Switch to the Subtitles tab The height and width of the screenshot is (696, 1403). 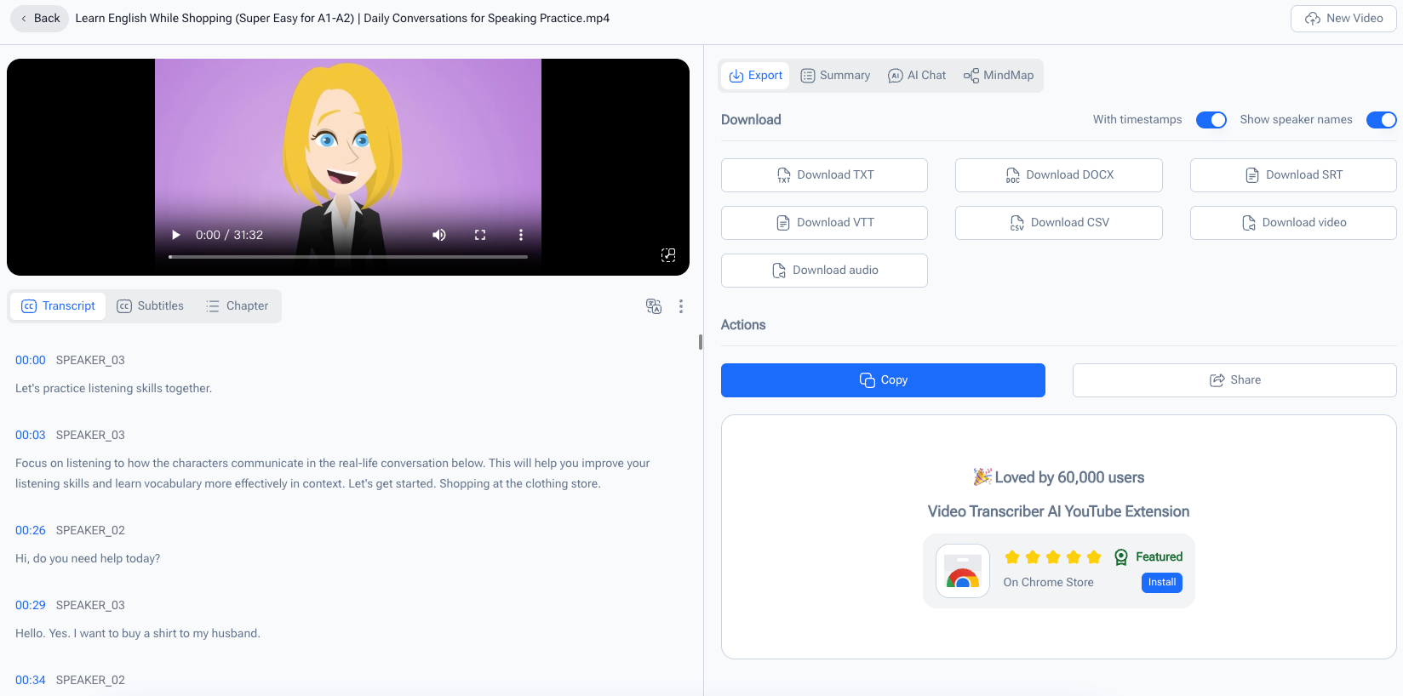point(150,306)
